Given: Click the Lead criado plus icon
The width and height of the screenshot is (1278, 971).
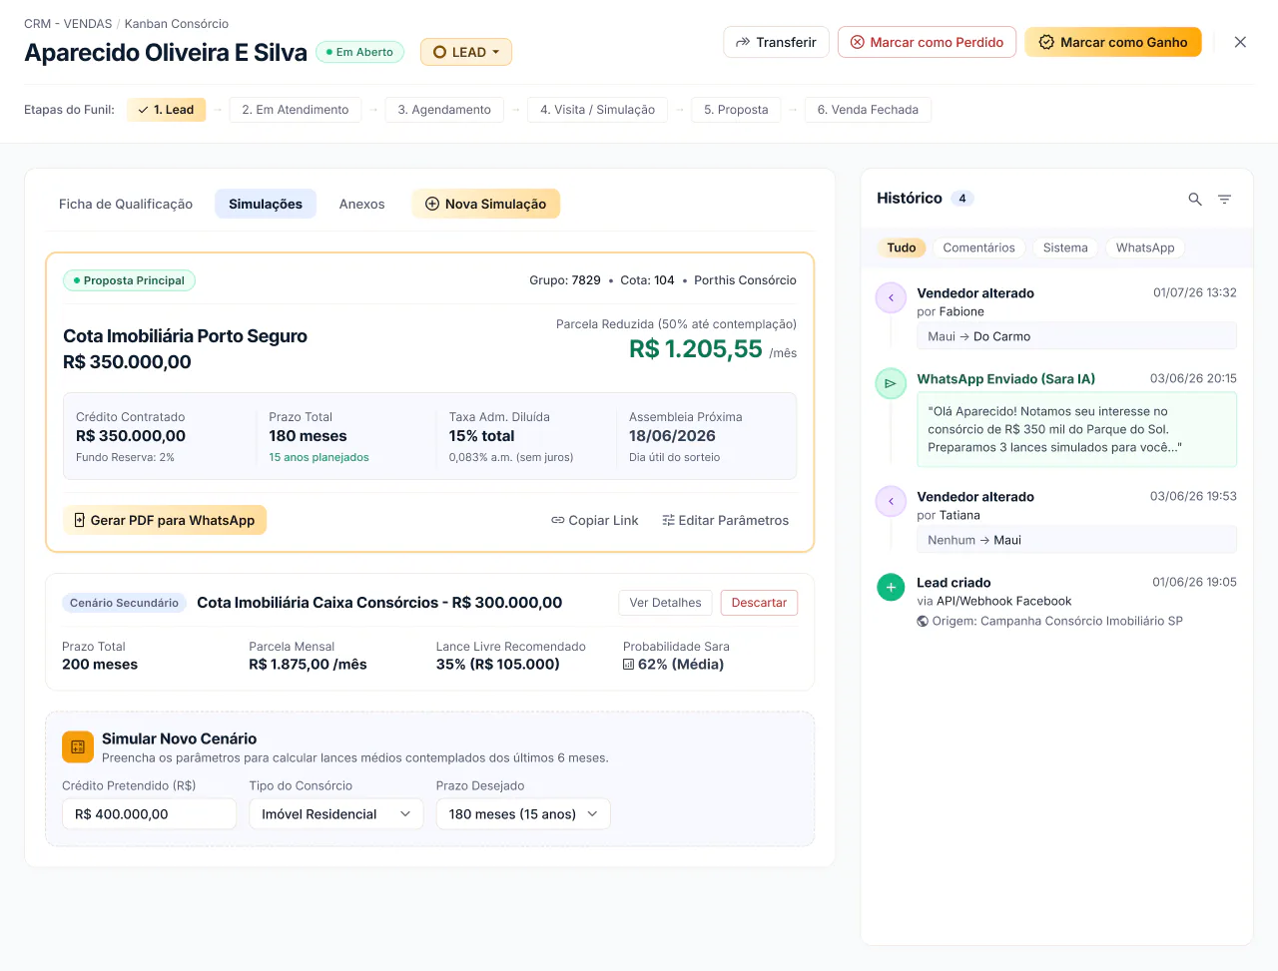Looking at the screenshot, I should coord(891,587).
